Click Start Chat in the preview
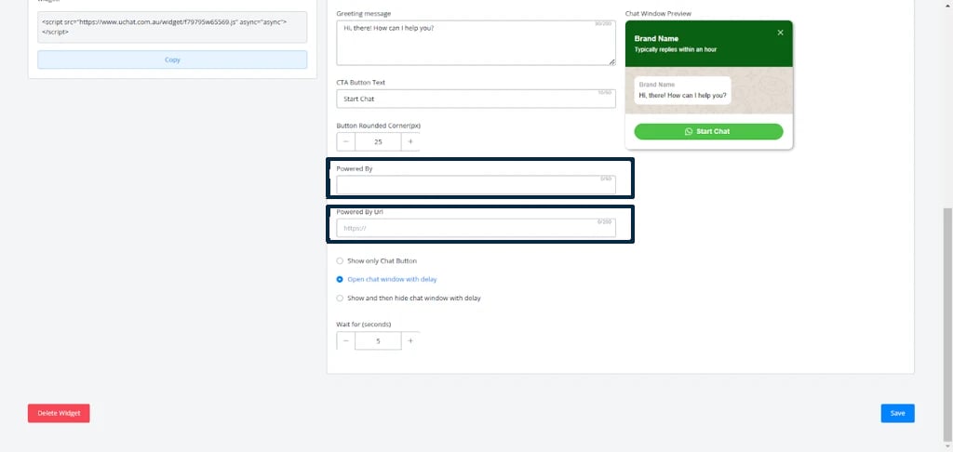The width and height of the screenshot is (953, 452). point(708,131)
